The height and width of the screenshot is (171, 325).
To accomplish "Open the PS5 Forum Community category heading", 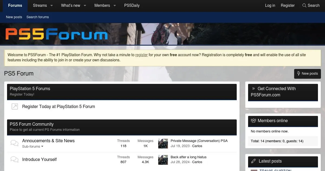I will coord(32,124).
